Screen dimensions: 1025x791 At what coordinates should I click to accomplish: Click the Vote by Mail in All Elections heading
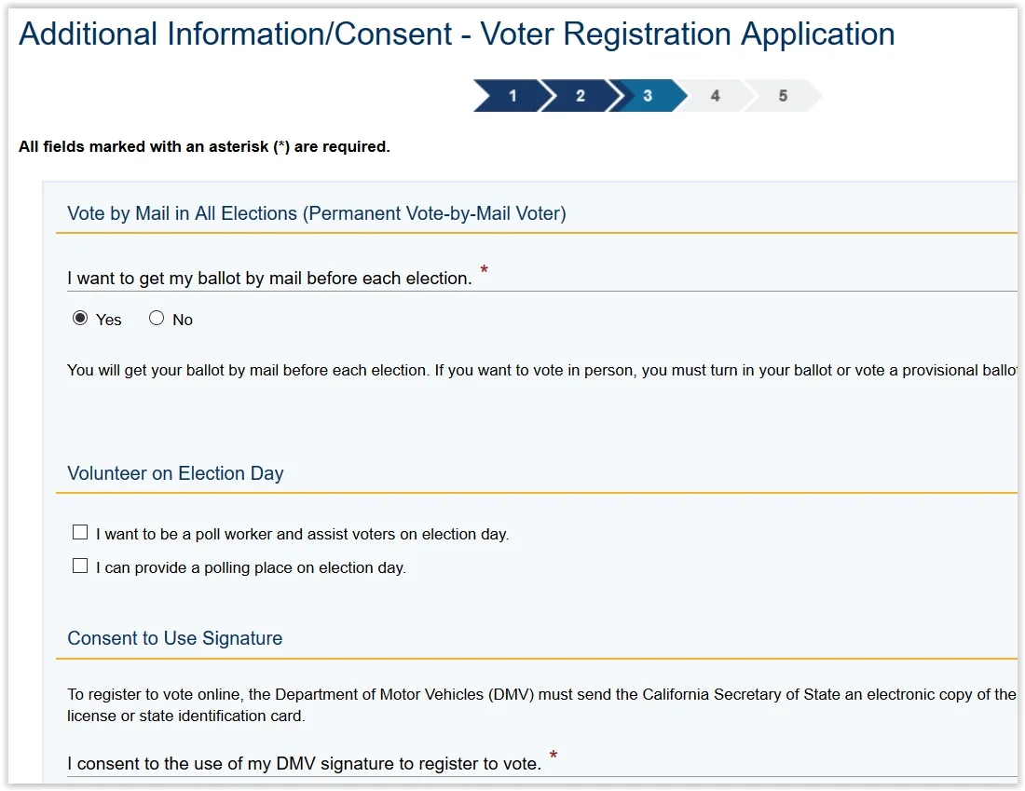(x=317, y=213)
